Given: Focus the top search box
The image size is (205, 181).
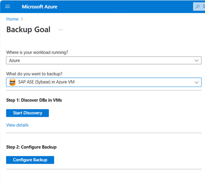Looking at the screenshot, I should 199,7.
